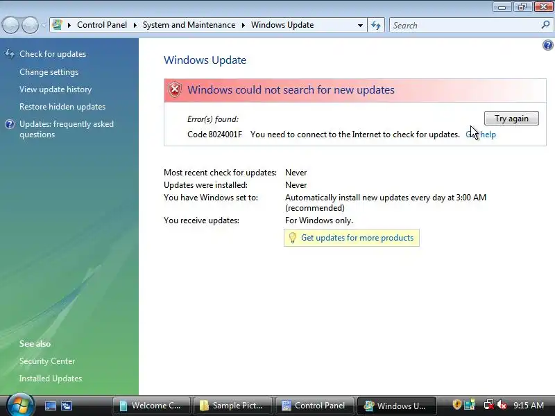
Task: Click the red error shield icon
Action: pyautogui.click(x=175, y=90)
